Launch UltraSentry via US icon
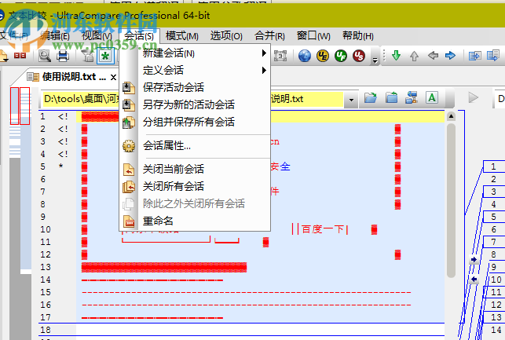 pyautogui.click(x=359, y=56)
